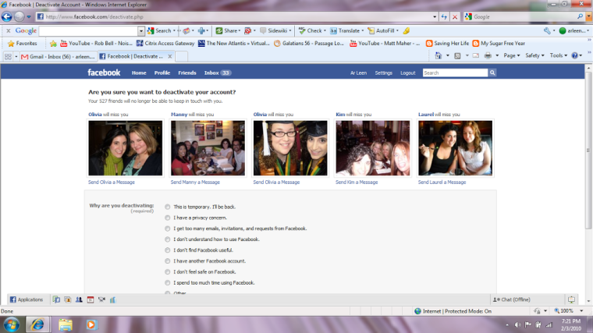Image resolution: width=593 pixels, height=333 pixels.
Task: Open Facebook Applications menu in bottom bar
Action: 26,299
